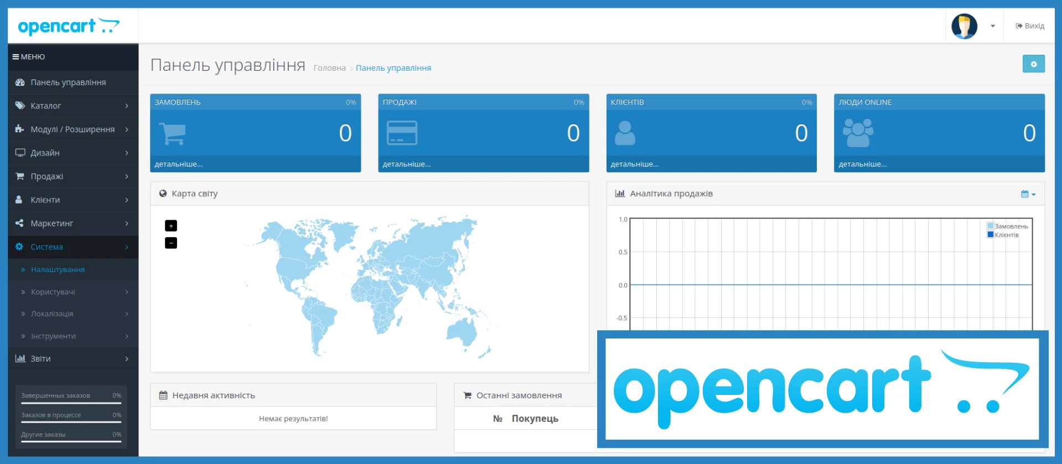Collapse the МЕНЮ hamburger toggle
The height and width of the screenshot is (464, 1062).
click(x=29, y=57)
